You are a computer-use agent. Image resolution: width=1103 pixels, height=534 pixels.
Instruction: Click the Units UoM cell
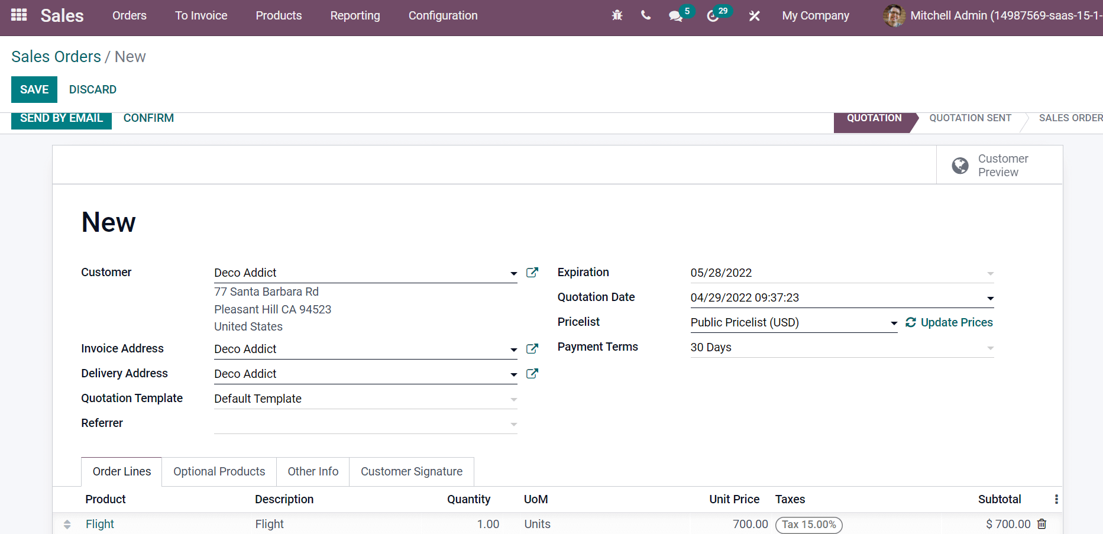604,524
